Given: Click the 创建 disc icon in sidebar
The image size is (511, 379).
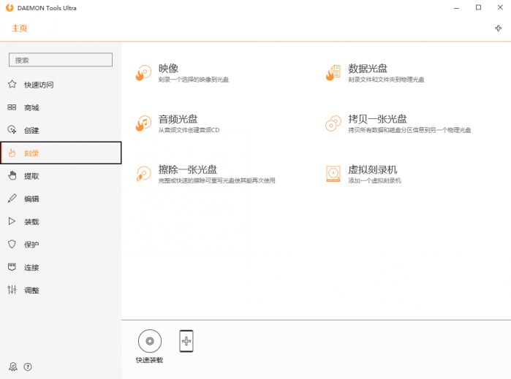Looking at the screenshot, I should pos(12,130).
